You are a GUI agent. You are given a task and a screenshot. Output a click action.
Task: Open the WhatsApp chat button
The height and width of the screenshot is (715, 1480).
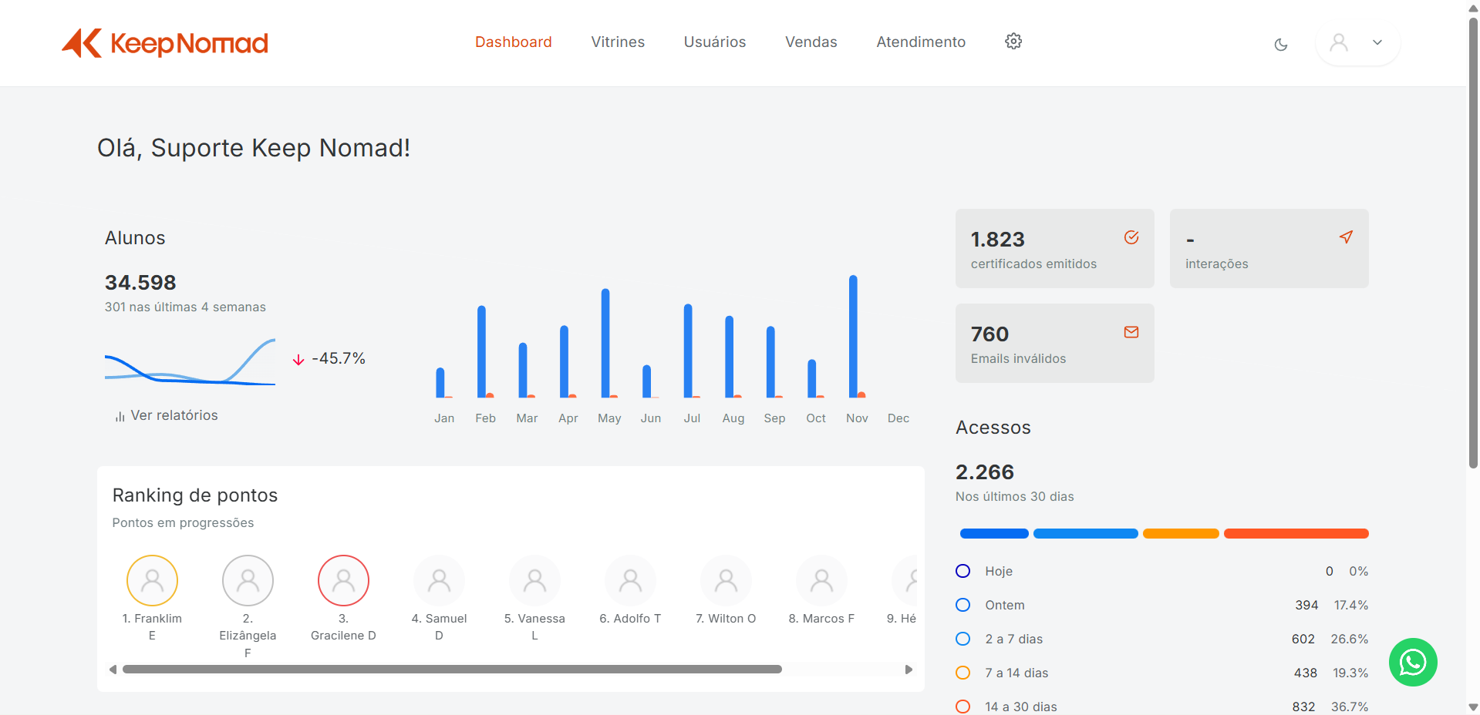tap(1413, 662)
